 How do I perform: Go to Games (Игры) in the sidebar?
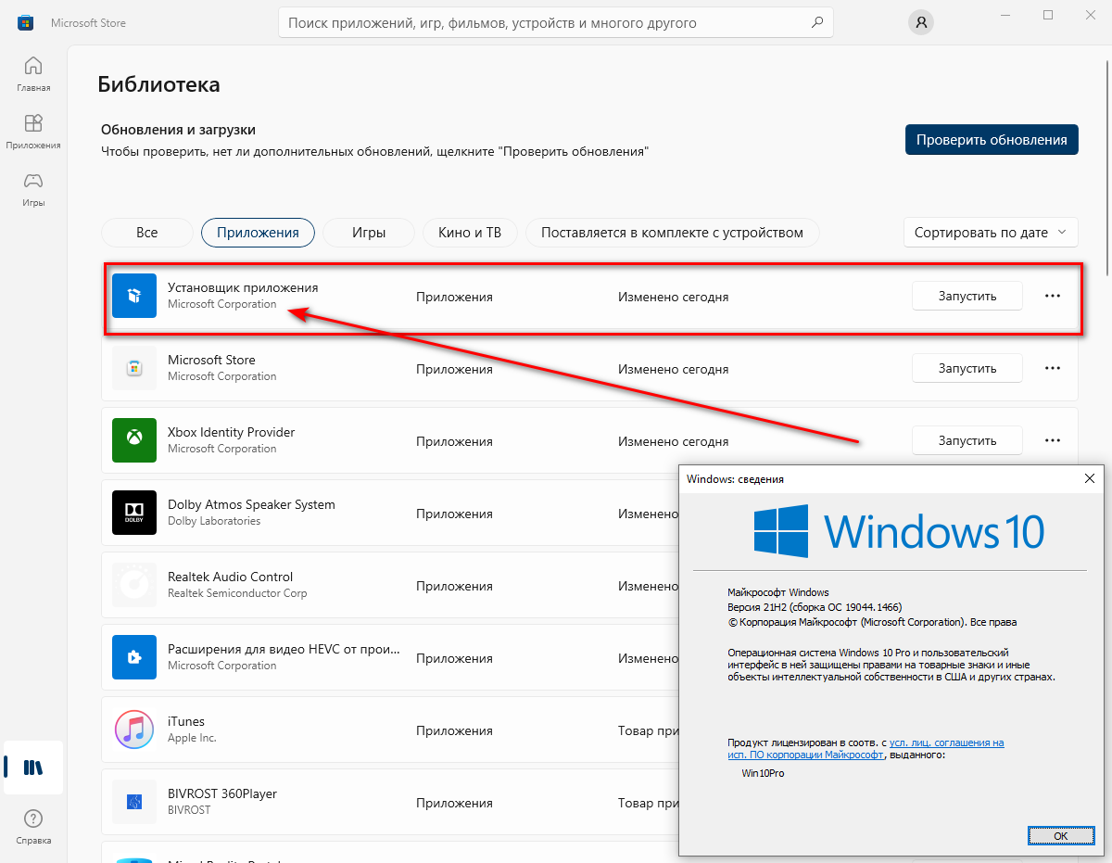coord(33,188)
